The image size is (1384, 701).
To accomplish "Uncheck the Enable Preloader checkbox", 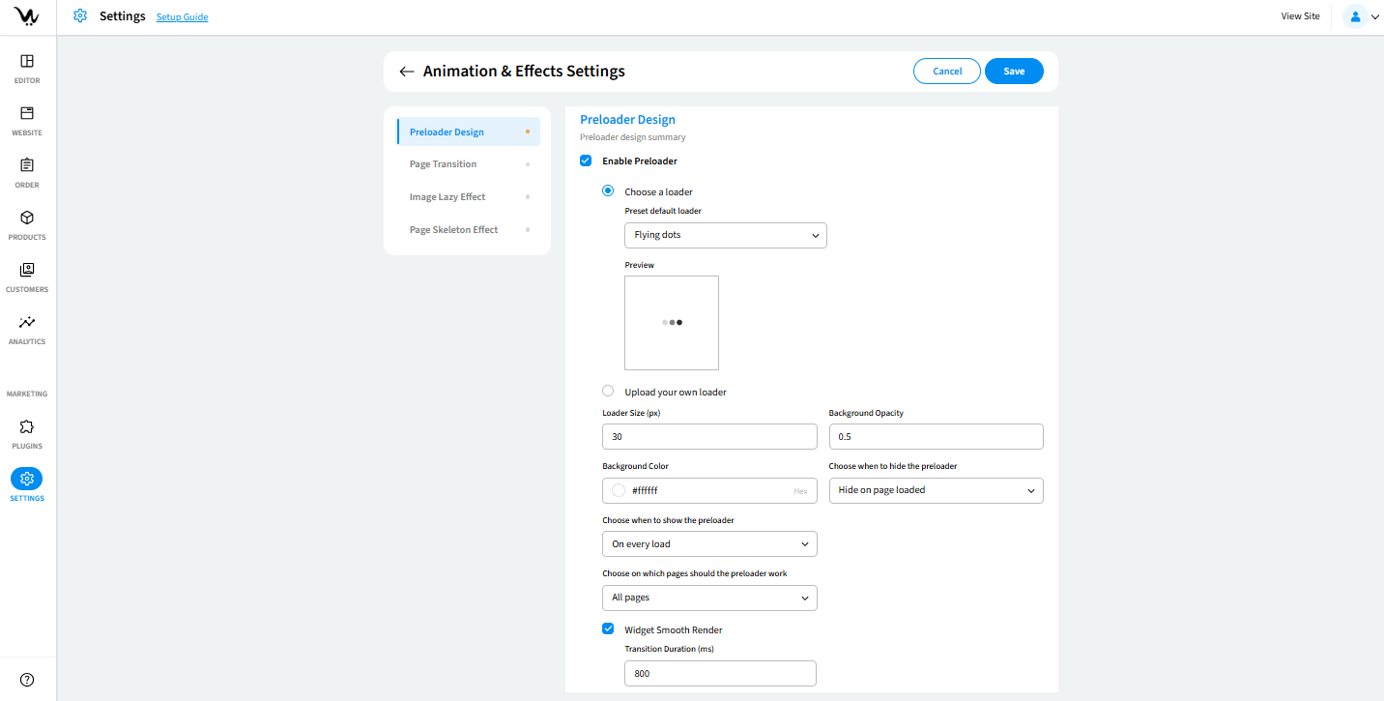I will tap(586, 161).
